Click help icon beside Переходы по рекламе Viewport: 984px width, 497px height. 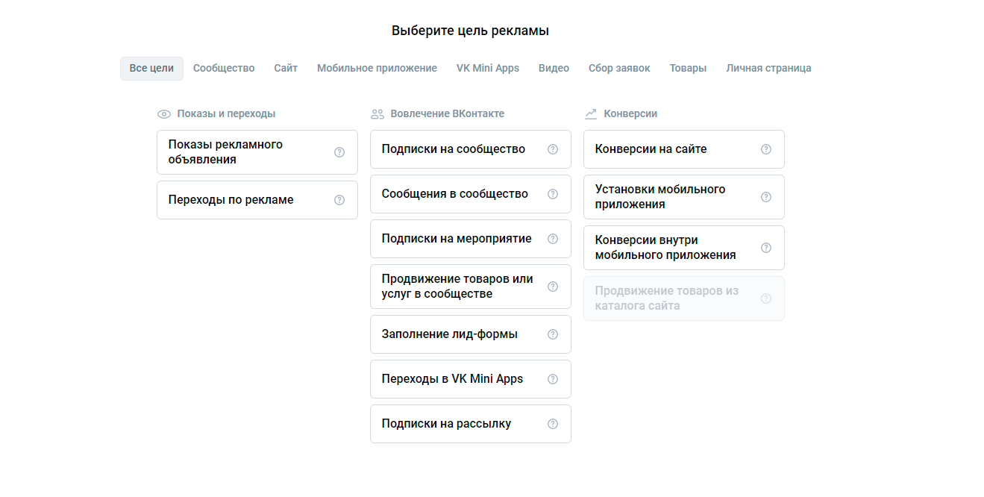(339, 200)
